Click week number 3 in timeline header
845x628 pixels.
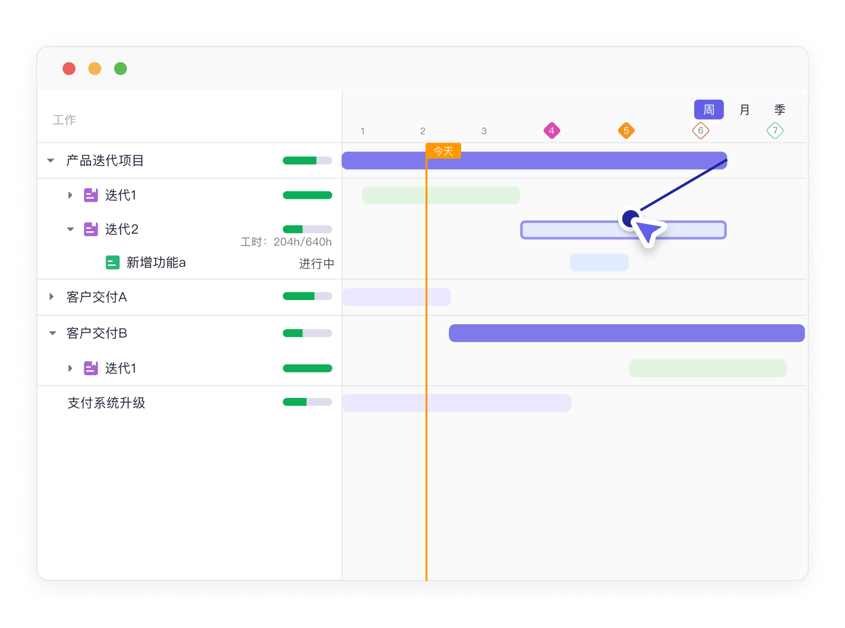[484, 131]
